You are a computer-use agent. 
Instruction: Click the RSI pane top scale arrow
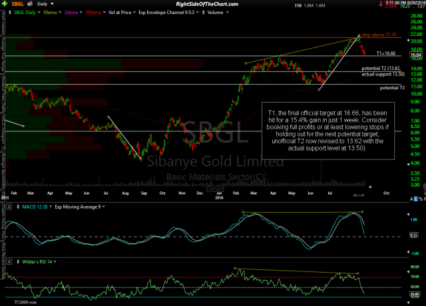pos(408,272)
